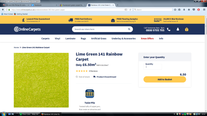
Task: Reload the page with the refresh icon
Action: click(130, 10)
